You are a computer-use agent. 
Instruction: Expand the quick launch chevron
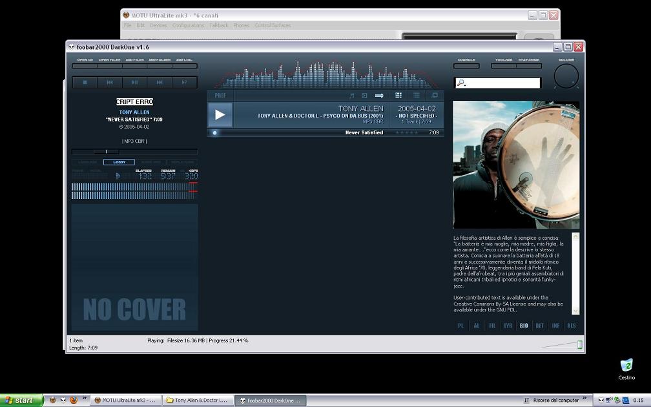(x=84, y=398)
